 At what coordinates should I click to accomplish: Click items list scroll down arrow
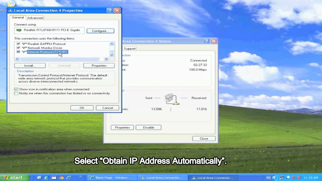(x=112, y=55)
